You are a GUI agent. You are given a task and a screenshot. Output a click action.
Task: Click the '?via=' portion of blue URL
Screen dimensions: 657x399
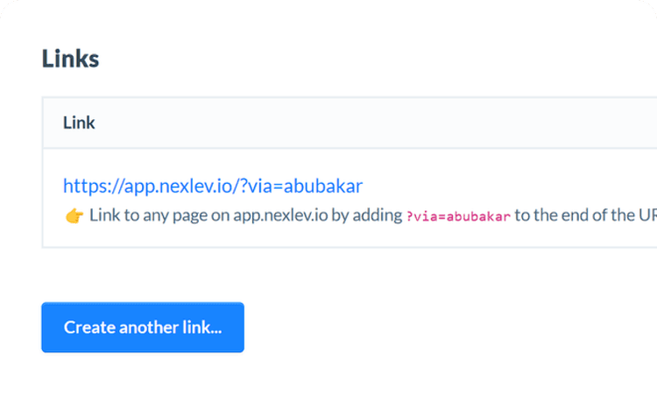261,185
